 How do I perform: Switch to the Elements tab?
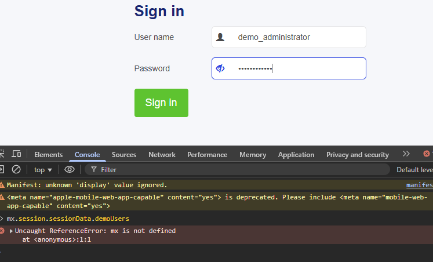[48, 155]
